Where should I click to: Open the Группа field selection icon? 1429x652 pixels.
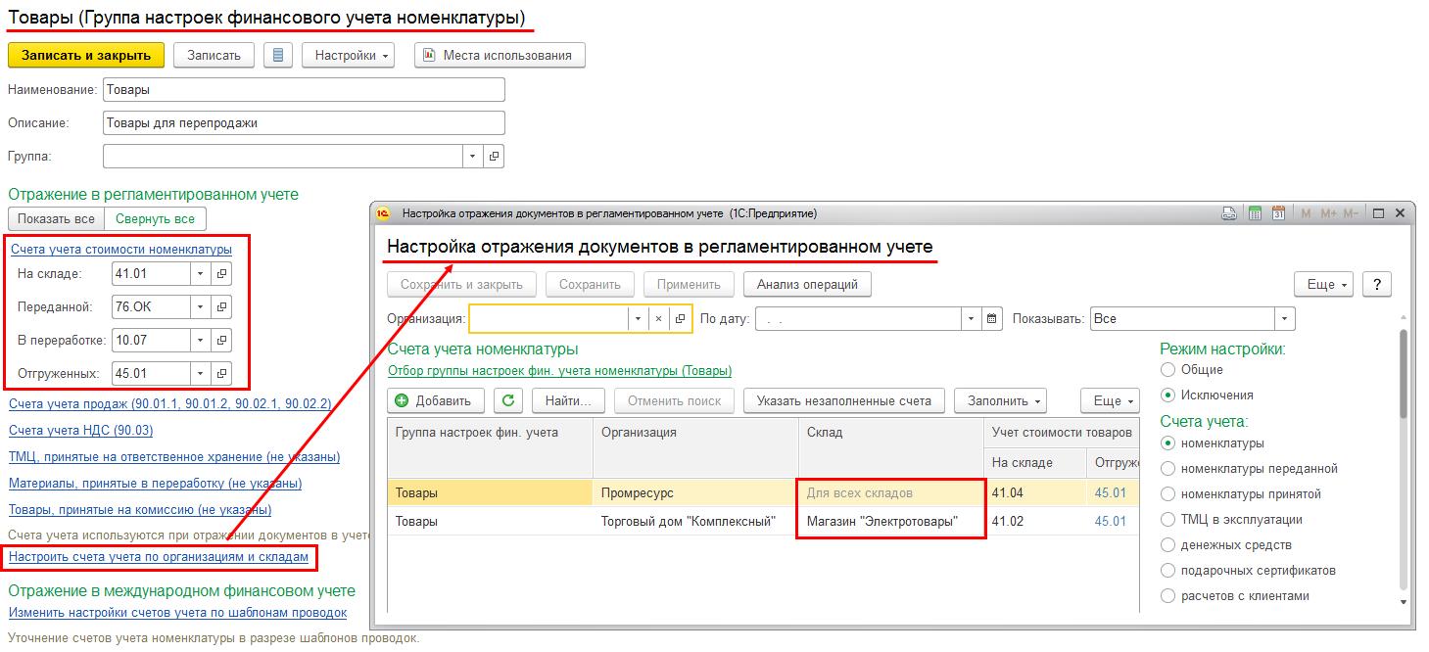pyautogui.click(x=494, y=156)
